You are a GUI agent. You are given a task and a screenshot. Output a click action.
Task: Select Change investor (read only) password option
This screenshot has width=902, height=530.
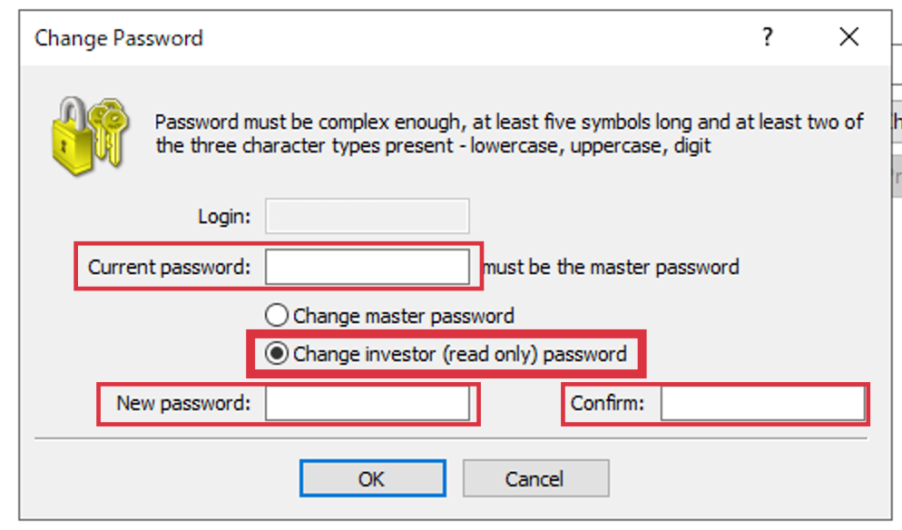pos(277,353)
